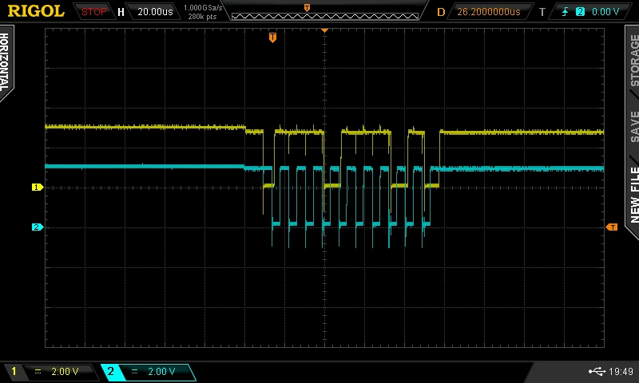Image resolution: width=639 pixels, height=383 pixels.
Task: Click the 280k pts memory depth readout
Action: (x=203, y=17)
